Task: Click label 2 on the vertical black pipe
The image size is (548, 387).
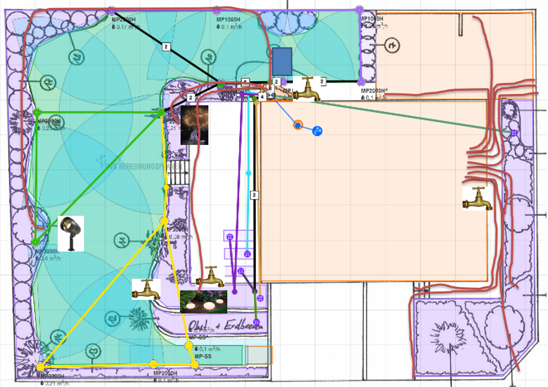Action: coord(255,195)
